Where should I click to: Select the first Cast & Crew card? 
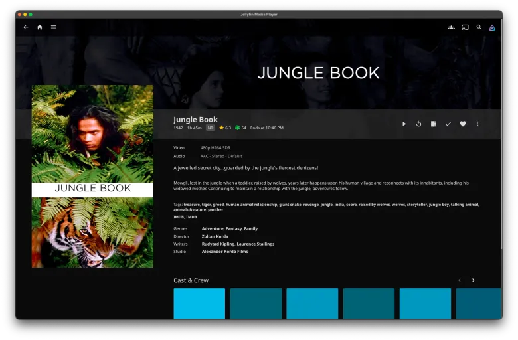tap(199, 303)
